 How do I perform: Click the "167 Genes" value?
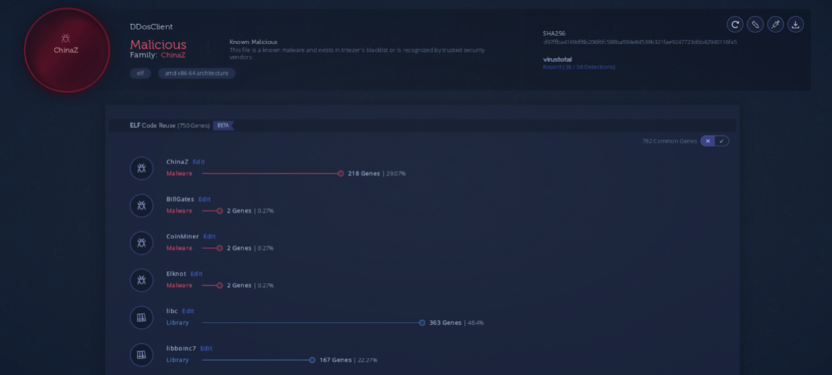[336, 360]
